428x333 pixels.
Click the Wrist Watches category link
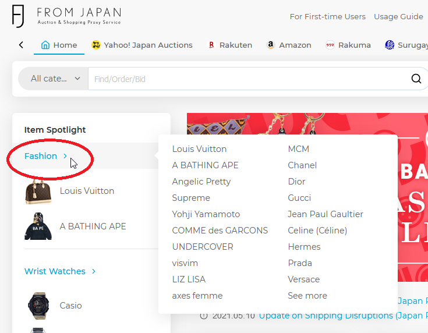pyautogui.click(x=55, y=271)
